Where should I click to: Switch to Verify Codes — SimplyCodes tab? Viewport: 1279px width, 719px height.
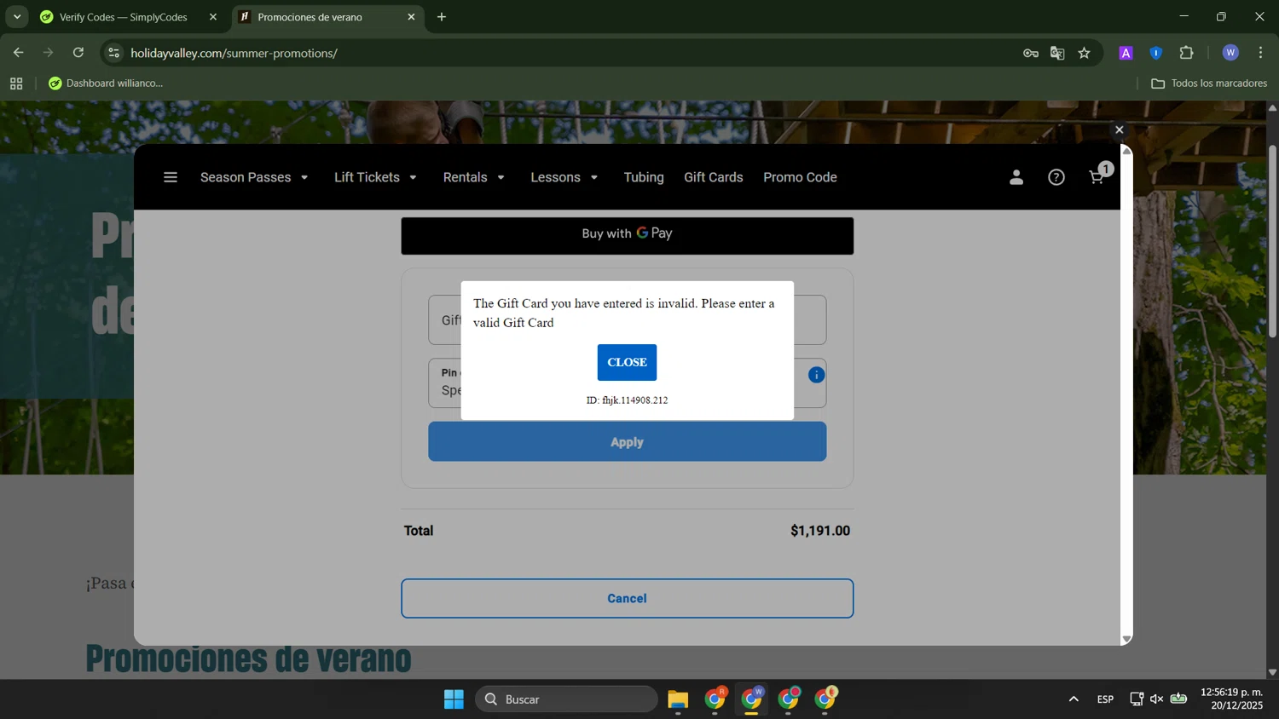[123, 17]
